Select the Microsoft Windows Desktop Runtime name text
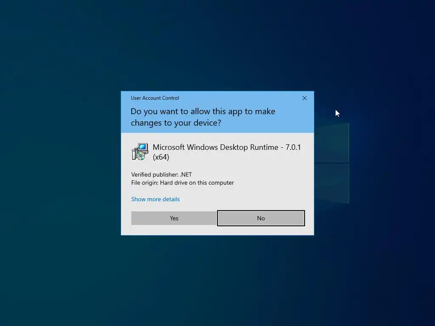 [x=227, y=152]
